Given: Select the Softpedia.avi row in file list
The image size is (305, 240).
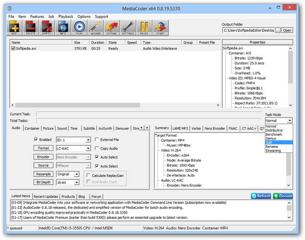Looking at the screenshot, I should [x=115, y=49].
